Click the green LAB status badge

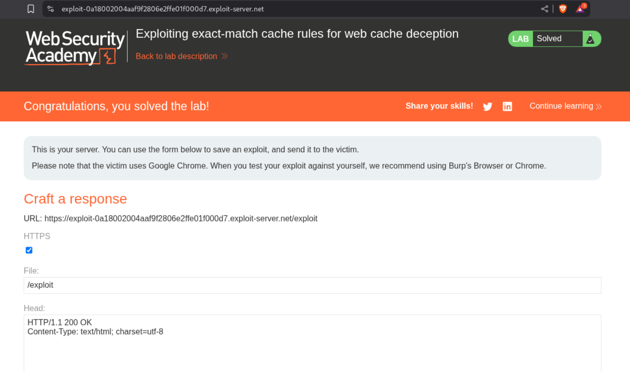point(521,39)
